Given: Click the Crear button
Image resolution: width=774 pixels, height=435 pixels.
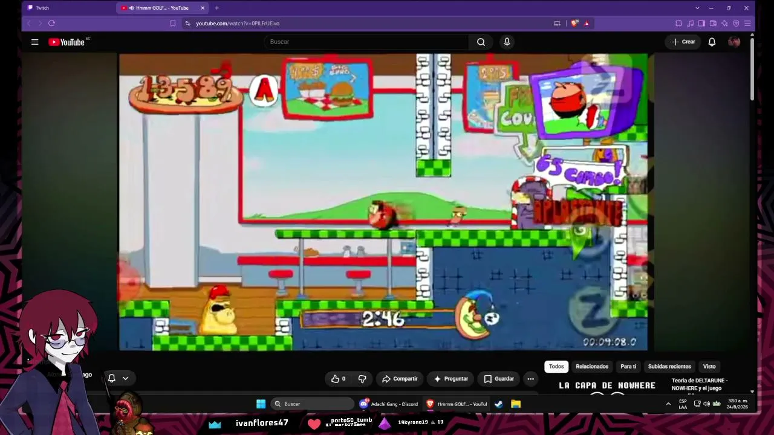Looking at the screenshot, I should pos(683,42).
